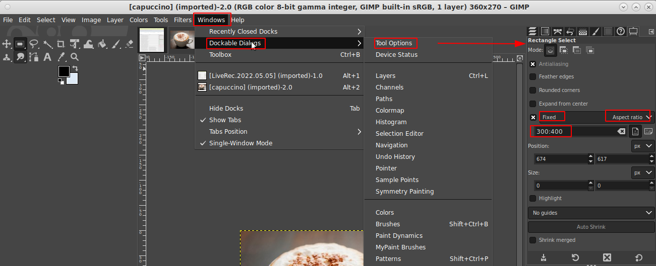Select the Free Select lasso tool
The width and height of the screenshot is (656, 266).
pos(34,44)
